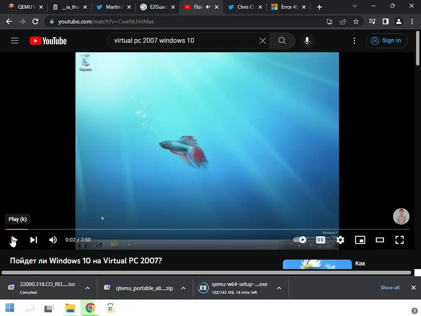Enter full screen video mode
Image resolution: width=421 pixels, height=316 pixels.
(x=400, y=240)
